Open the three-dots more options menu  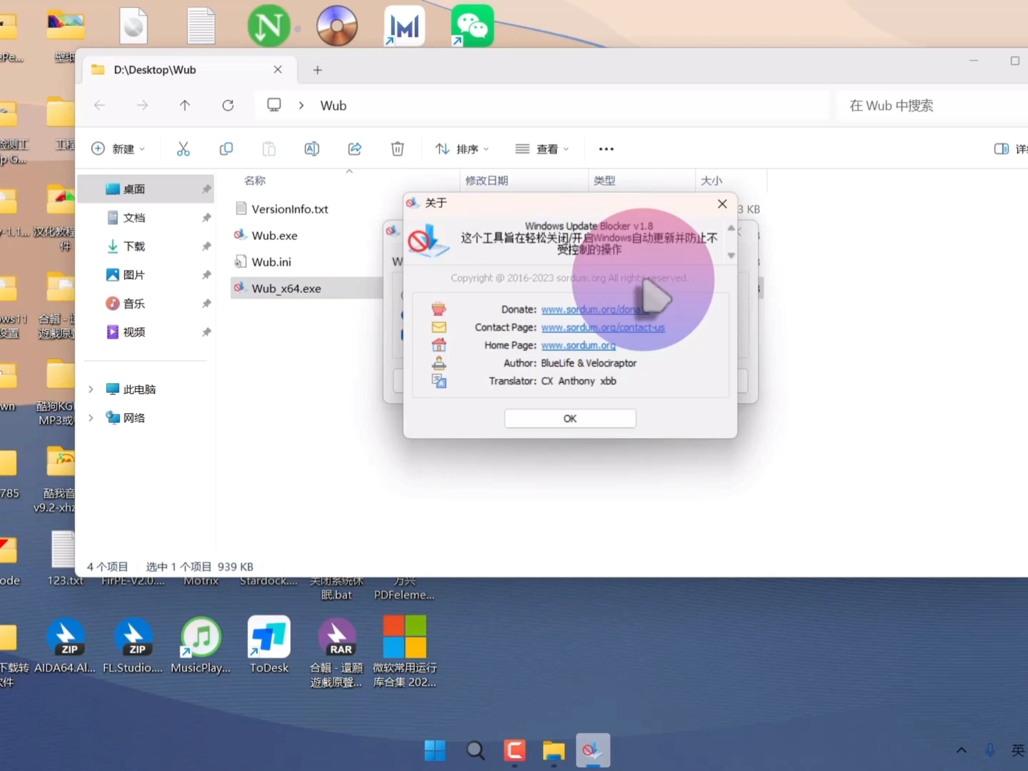tap(606, 149)
